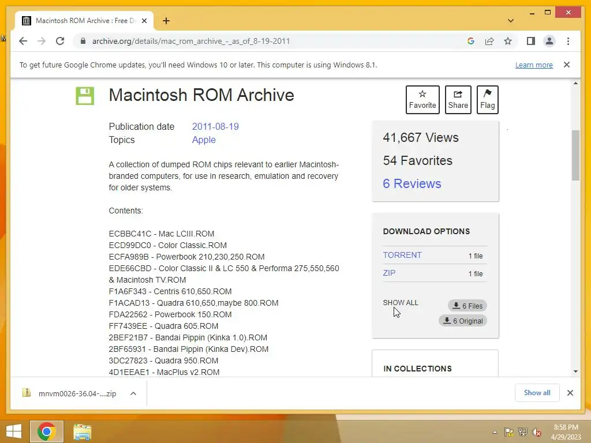
Task: Click the Learn more link
Action: 534,65
